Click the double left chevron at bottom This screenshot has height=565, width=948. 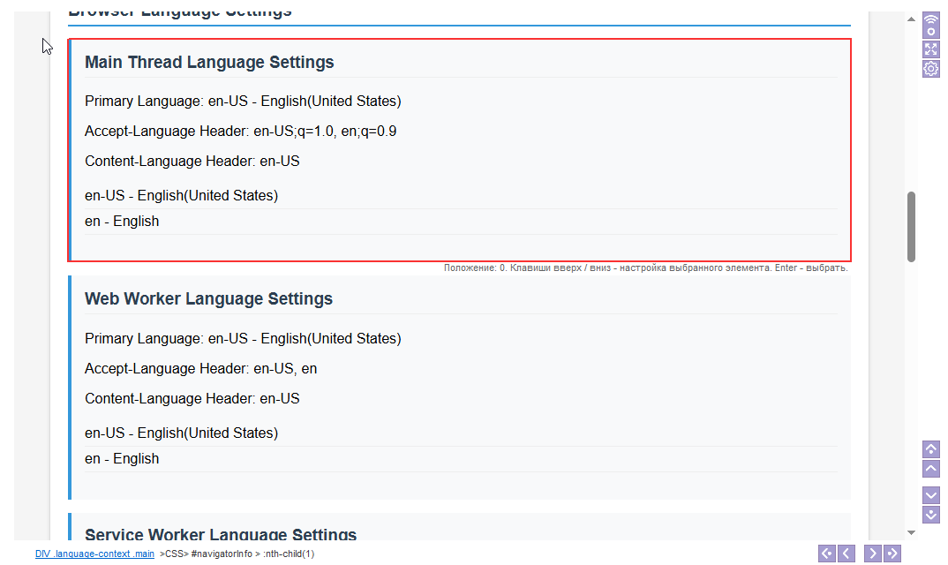pyautogui.click(x=826, y=554)
